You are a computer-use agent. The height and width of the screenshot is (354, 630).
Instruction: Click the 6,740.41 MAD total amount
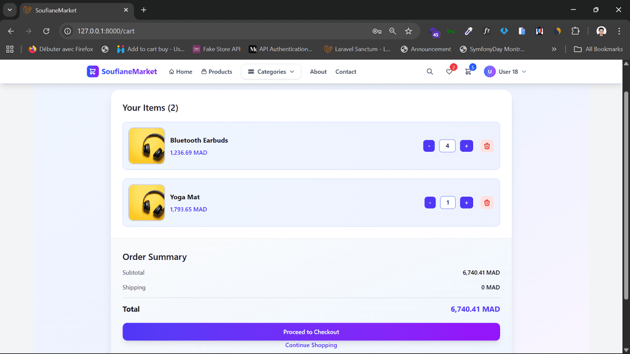(476, 309)
